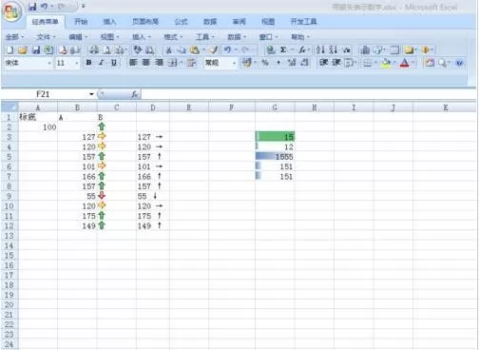480x350 pixels.
Task: Open the classic menu's File dropdown
Action: (47, 37)
